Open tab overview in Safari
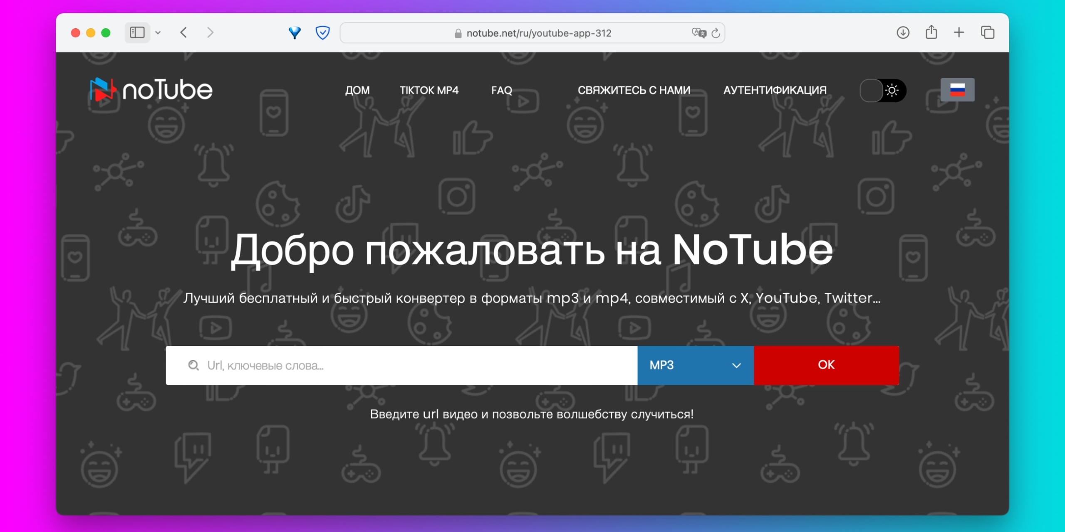The height and width of the screenshot is (532, 1065). pyautogui.click(x=988, y=32)
